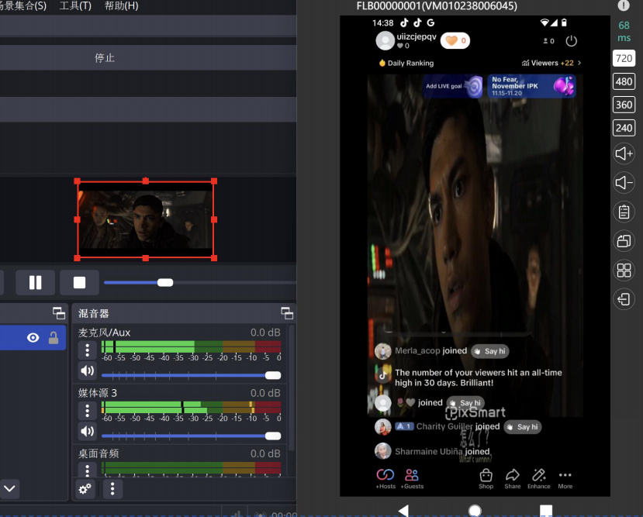Click the viewers all-time high message

tap(478, 377)
